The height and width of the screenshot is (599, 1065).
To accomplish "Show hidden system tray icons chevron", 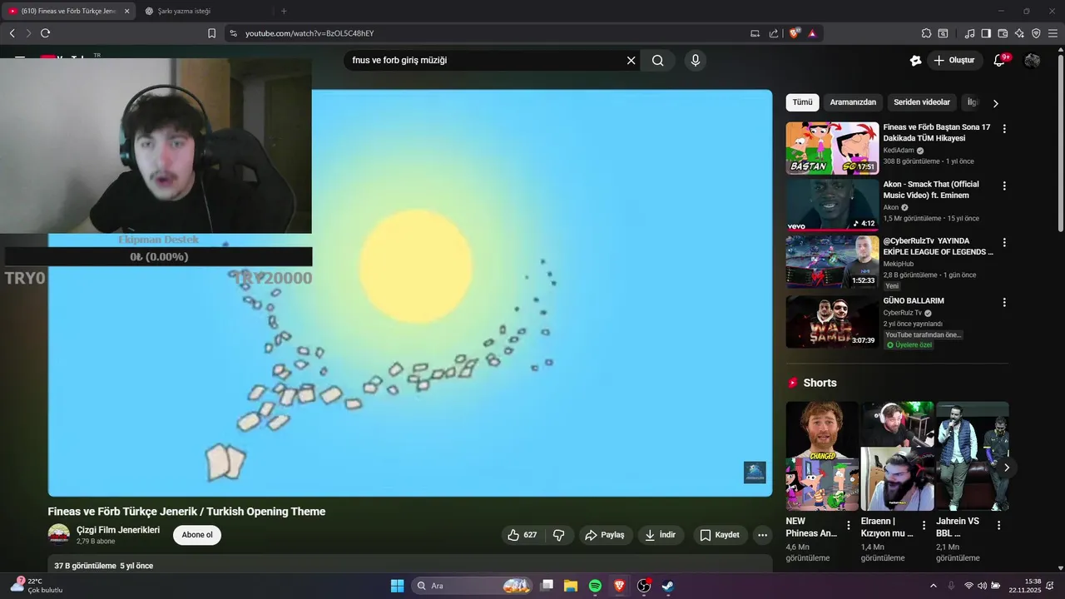I will click(x=933, y=586).
